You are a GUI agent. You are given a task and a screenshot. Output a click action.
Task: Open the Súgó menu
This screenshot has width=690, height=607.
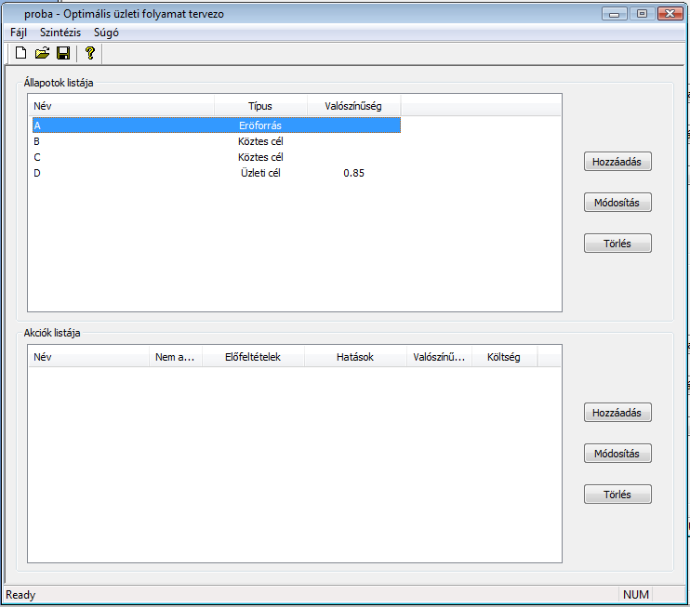point(106,33)
